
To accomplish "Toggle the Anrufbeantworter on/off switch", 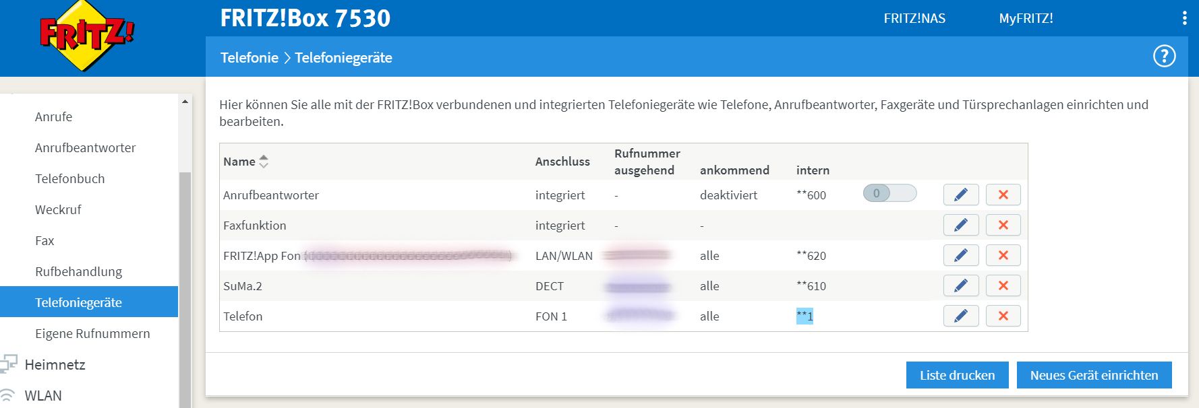I will click(x=889, y=193).
